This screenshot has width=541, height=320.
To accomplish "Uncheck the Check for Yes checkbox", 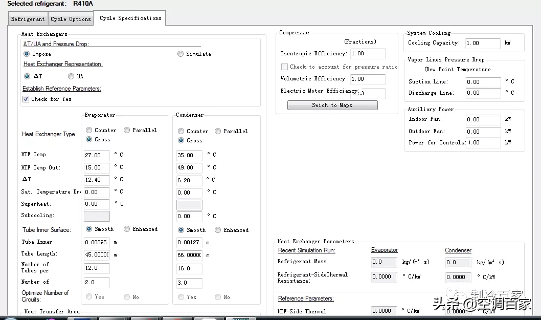I will click(x=26, y=99).
